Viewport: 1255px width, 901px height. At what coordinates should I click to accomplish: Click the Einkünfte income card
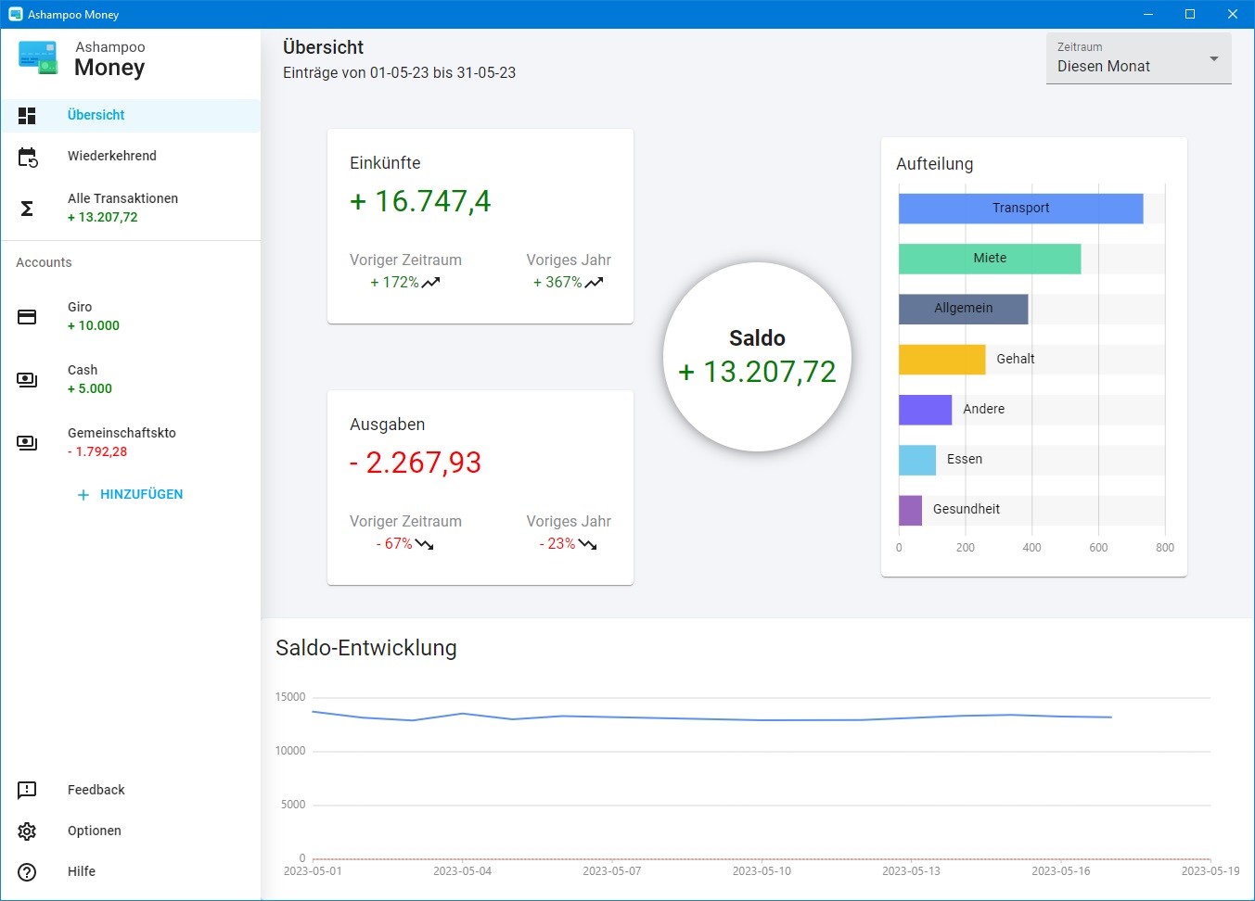pos(480,226)
